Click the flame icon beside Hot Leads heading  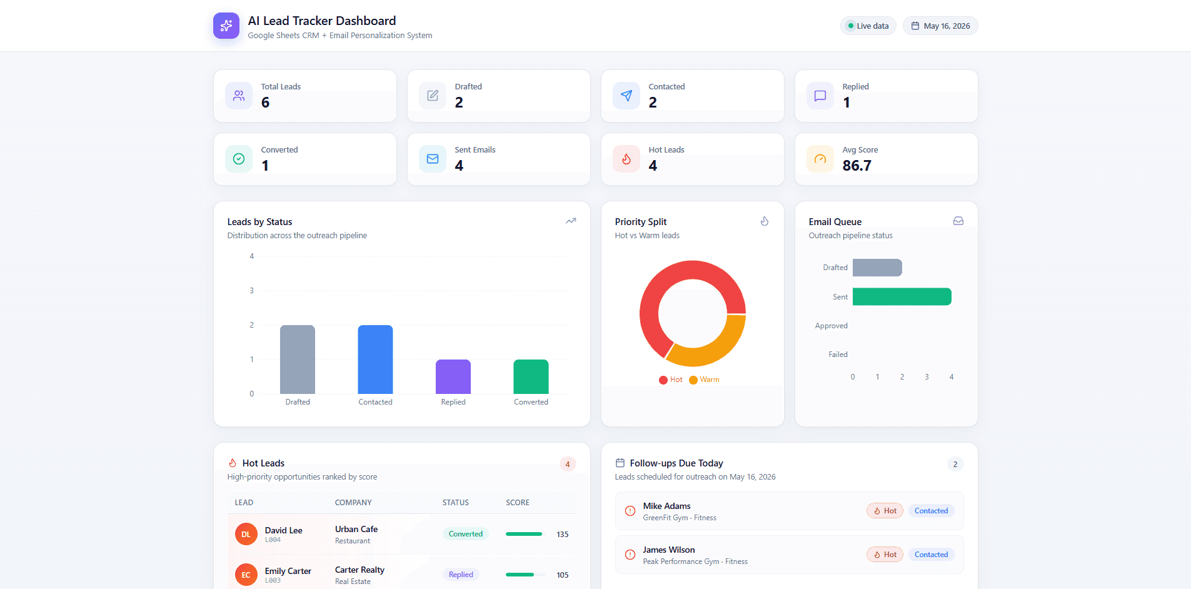(x=233, y=463)
